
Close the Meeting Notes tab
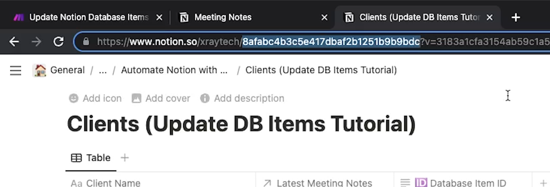point(324,17)
